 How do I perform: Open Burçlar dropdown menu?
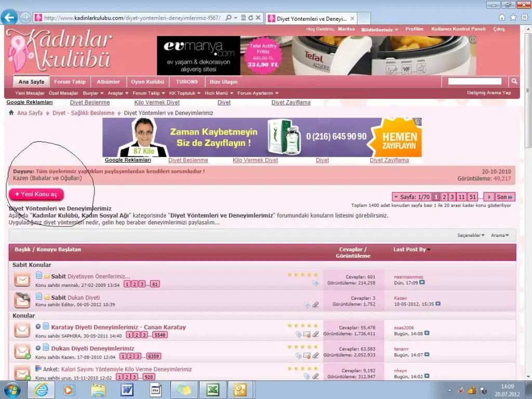(94, 93)
